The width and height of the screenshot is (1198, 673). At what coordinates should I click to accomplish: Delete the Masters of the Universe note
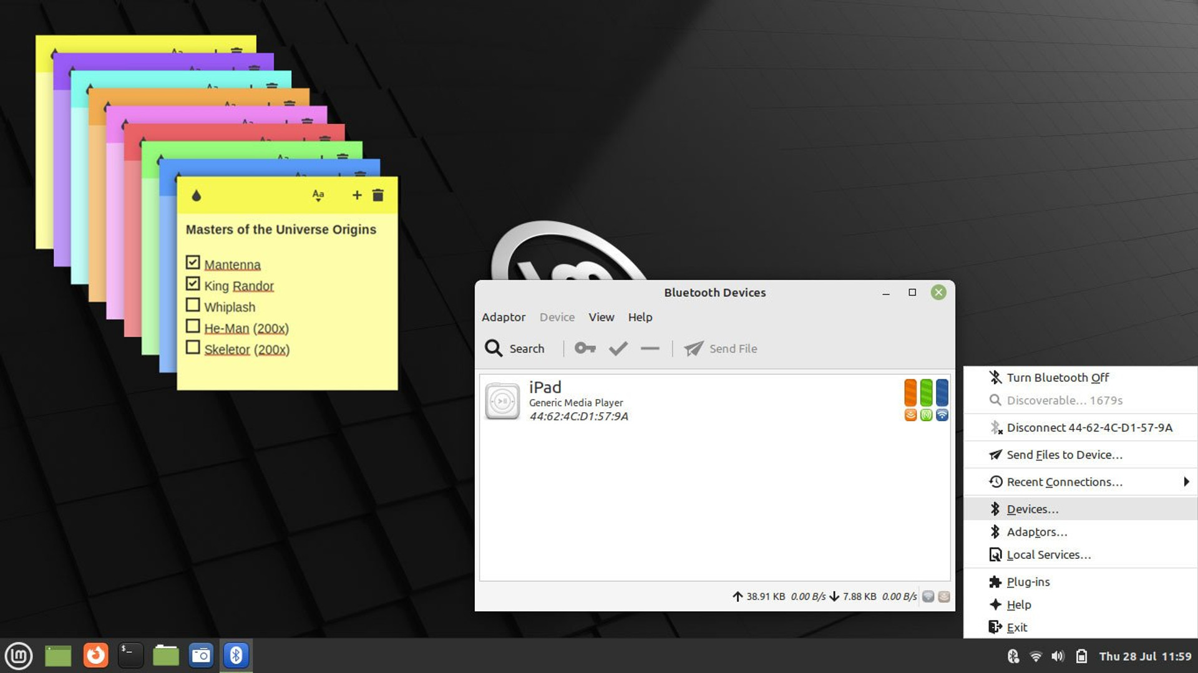377,195
